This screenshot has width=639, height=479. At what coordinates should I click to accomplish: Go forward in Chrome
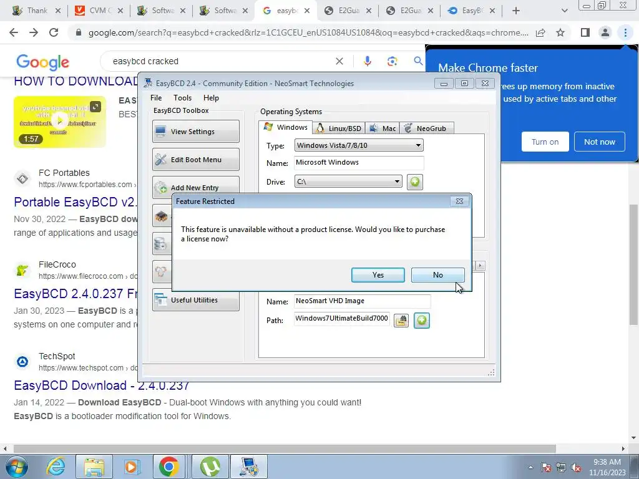point(34,32)
